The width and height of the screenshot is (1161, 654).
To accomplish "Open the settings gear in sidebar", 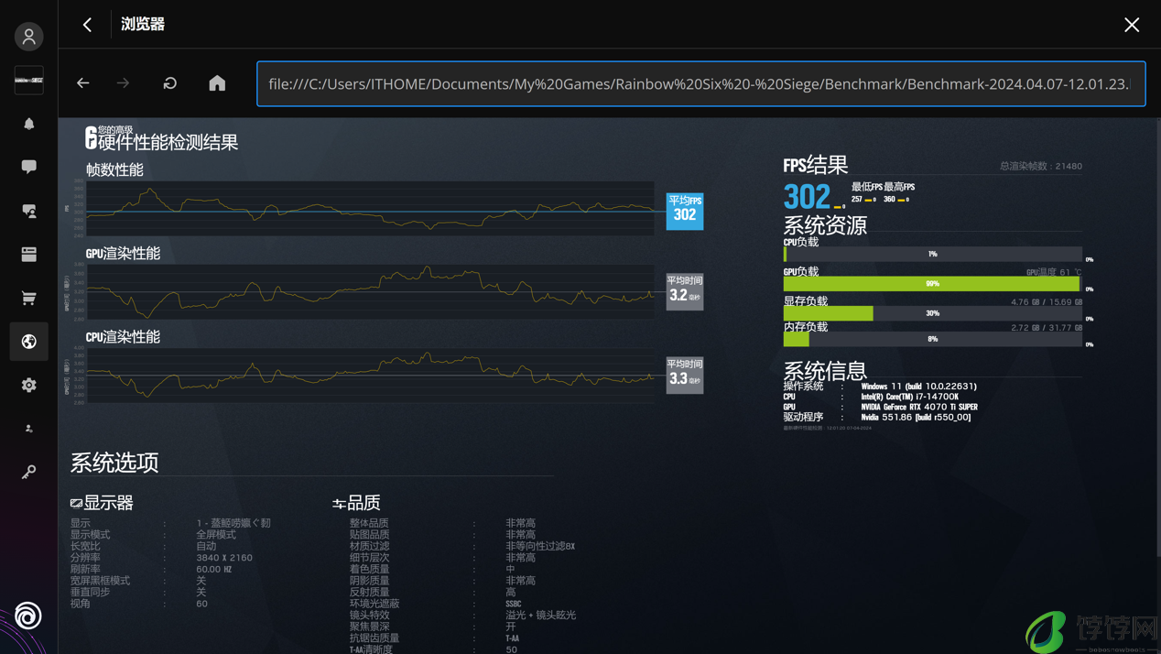I will pyautogui.click(x=28, y=386).
